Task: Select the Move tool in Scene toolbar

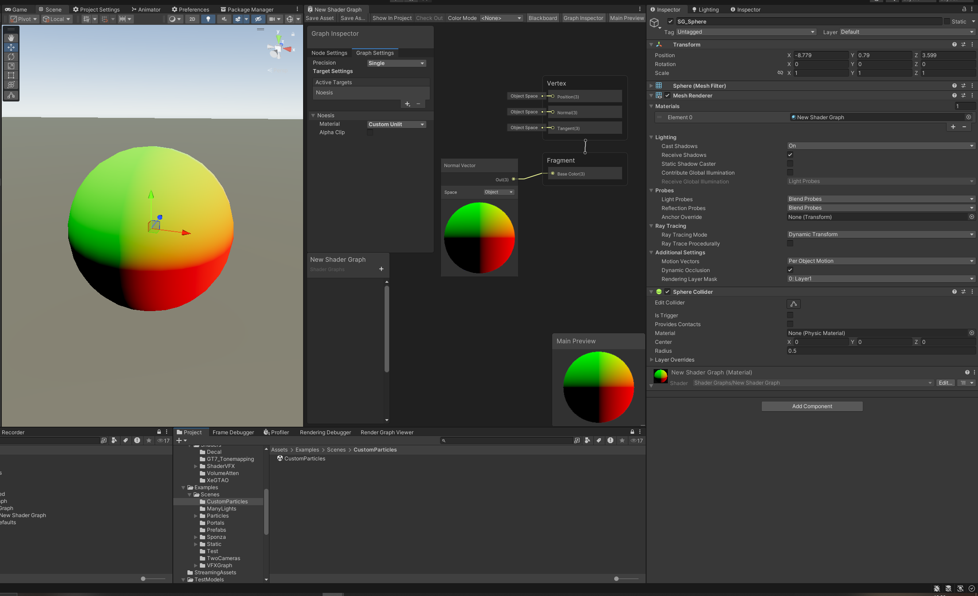Action: tap(11, 47)
